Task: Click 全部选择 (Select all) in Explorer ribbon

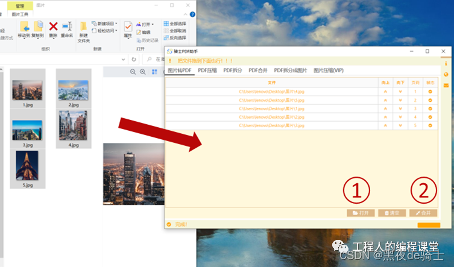Action: [175, 24]
